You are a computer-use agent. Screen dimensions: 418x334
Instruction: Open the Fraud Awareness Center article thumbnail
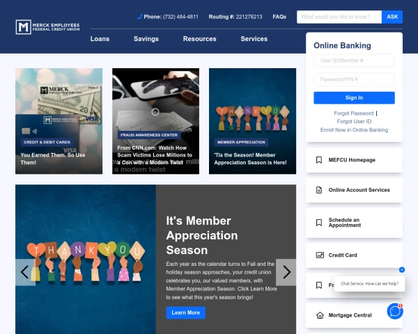(155, 121)
